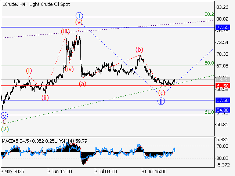Click the green (2) wave label
Image resolution: width=235 pixels, height=176 pixels.
tap(5, 129)
